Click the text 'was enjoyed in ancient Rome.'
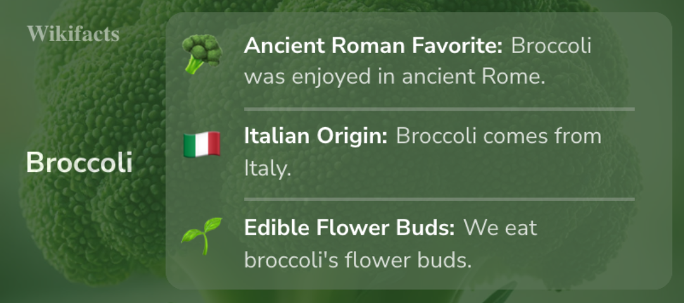Viewport: 684px width, 303px height. tap(395, 77)
